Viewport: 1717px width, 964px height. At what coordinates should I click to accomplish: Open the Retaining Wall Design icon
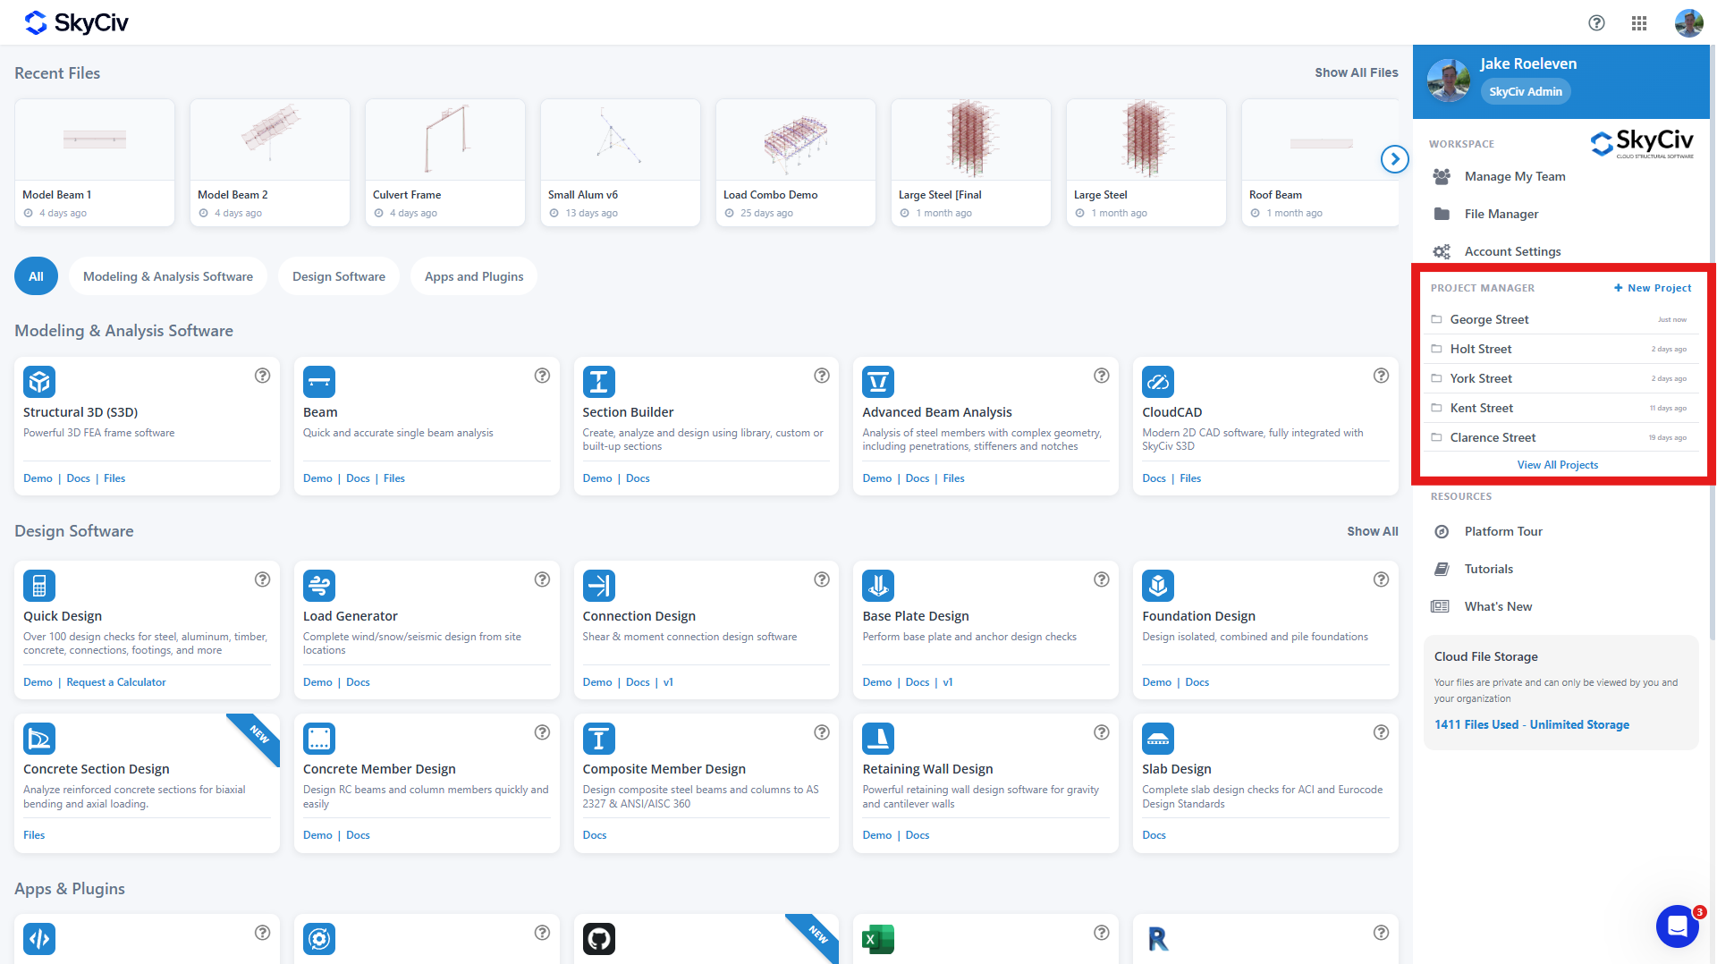coord(878,739)
